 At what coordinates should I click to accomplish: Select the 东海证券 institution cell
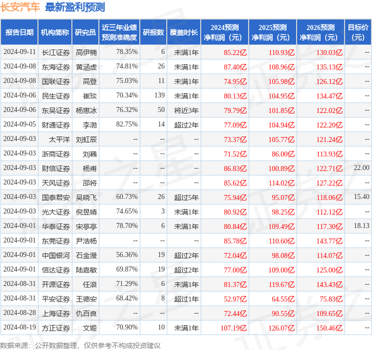pyautogui.click(x=56, y=67)
